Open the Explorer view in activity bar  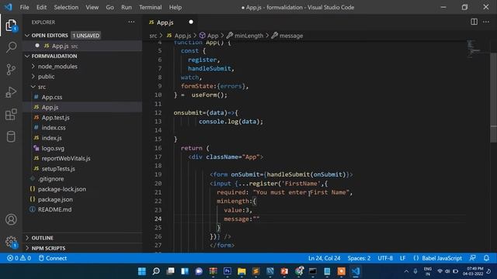point(11,26)
